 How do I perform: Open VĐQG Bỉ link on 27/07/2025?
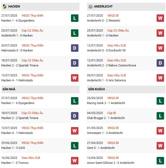click(x=114, y=16)
